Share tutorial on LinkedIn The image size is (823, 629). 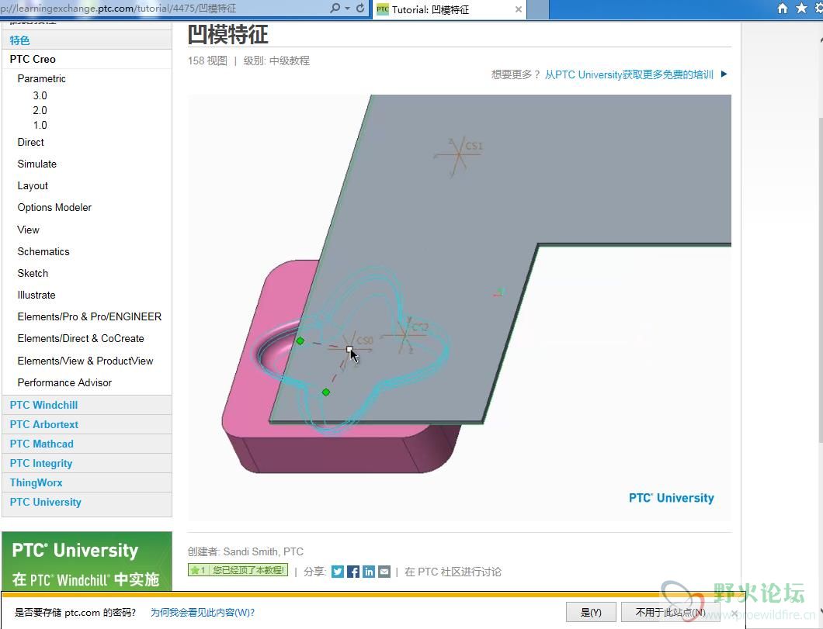(x=369, y=572)
